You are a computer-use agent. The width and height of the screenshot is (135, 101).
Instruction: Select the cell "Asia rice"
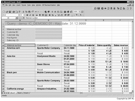[20, 56]
